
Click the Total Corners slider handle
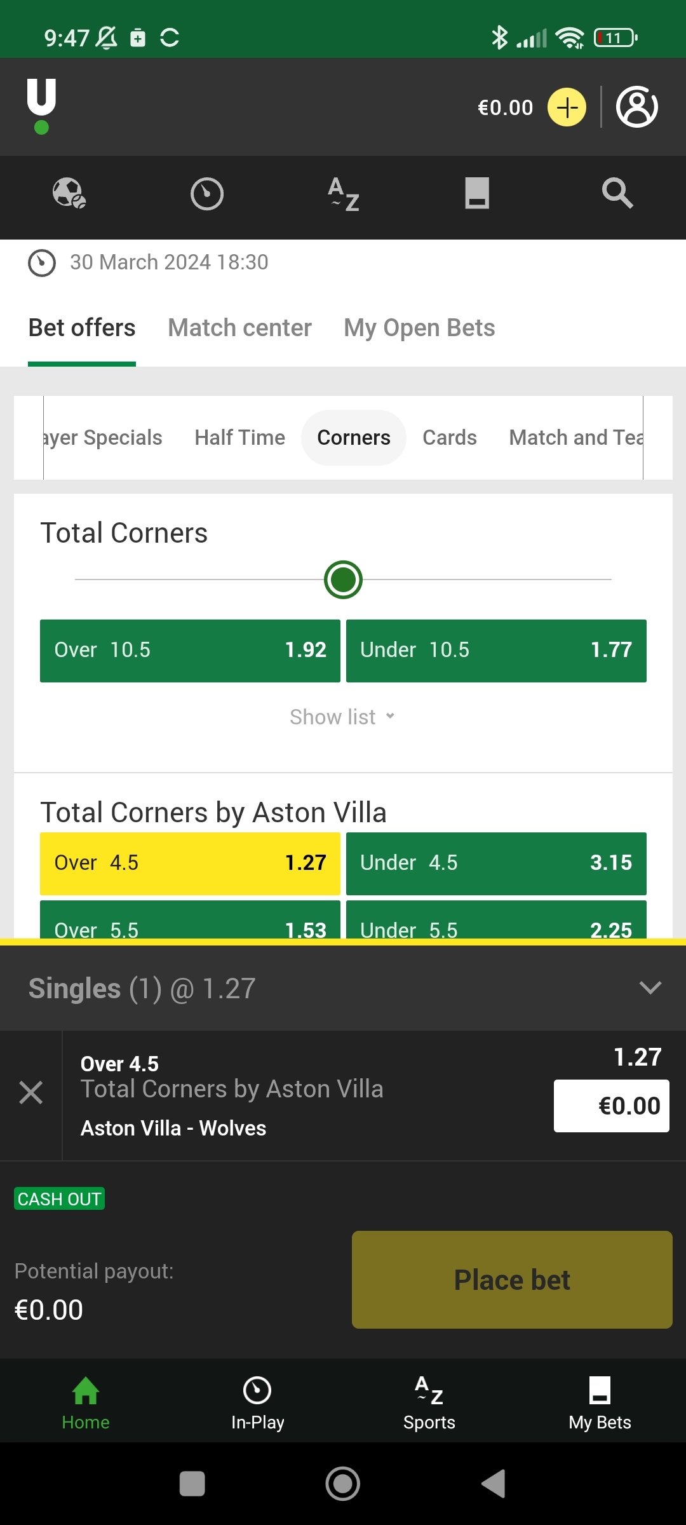[x=343, y=579]
